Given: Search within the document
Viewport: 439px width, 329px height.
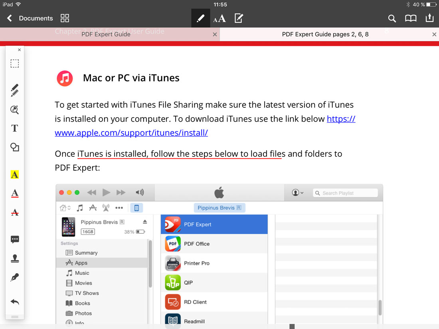Looking at the screenshot, I should click(x=392, y=18).
